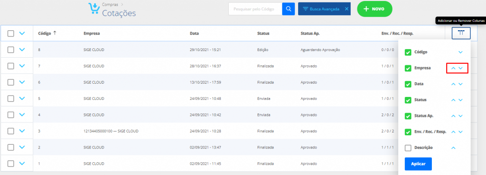Select checkbox for quotation 1

click(x=11, y=163)
